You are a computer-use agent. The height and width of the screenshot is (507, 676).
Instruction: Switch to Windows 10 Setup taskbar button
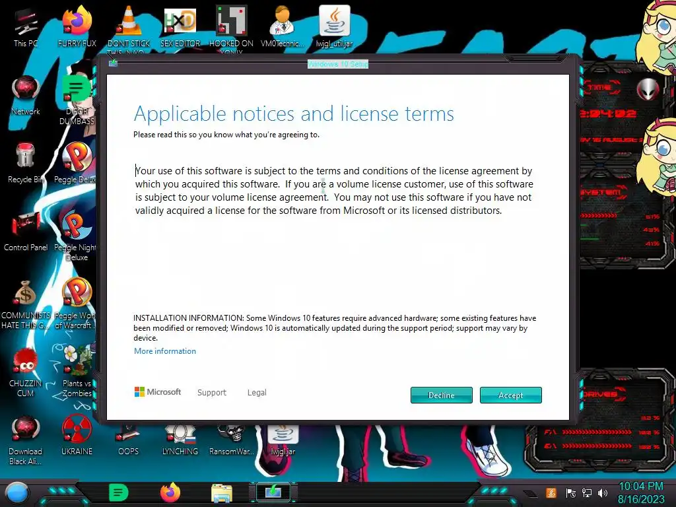(273, 492)
